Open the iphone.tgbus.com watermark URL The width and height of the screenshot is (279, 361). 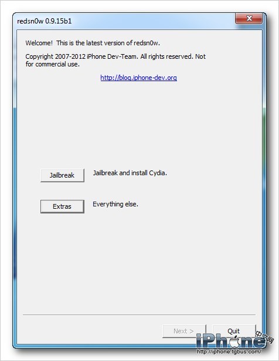click(x=229, y=352)
